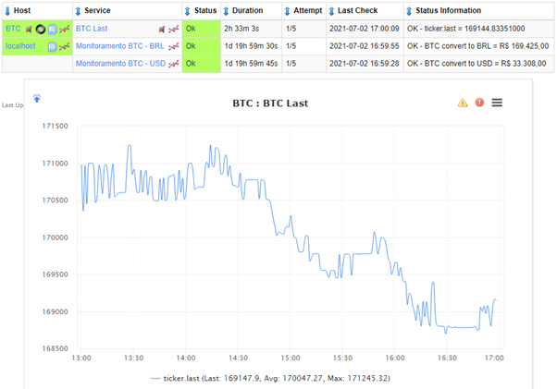The image size is (557, 389).
Task: Click the black circular icon for BTC host
Action: point(41,29)
